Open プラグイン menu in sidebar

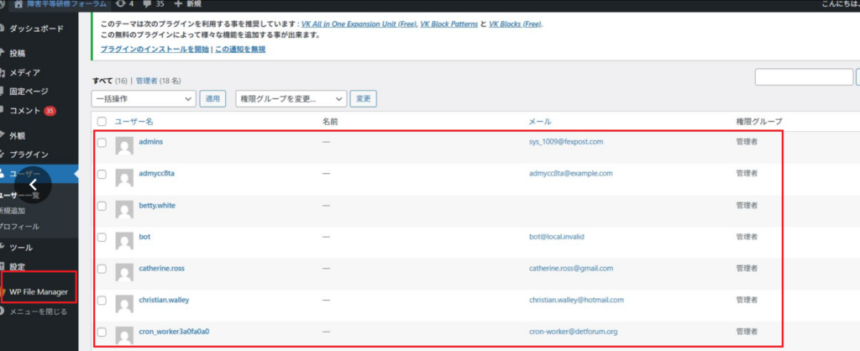[29, 155]
